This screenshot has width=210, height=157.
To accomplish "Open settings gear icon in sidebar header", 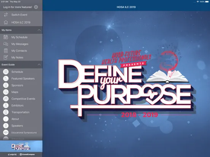I will tap(36, 7).
